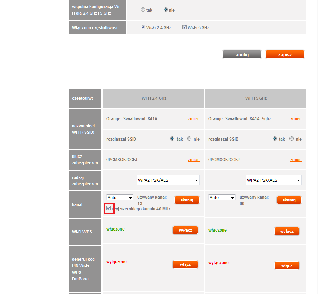Click the 'anuluj' cancel button
This screenshot has width=318, height=294.
242,54
